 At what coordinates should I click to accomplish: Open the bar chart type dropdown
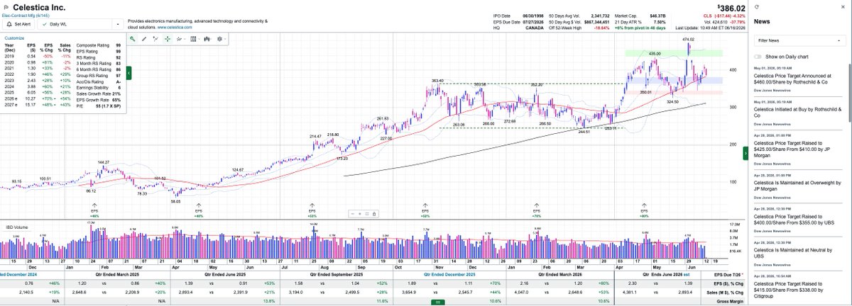(x=208, y=38)
